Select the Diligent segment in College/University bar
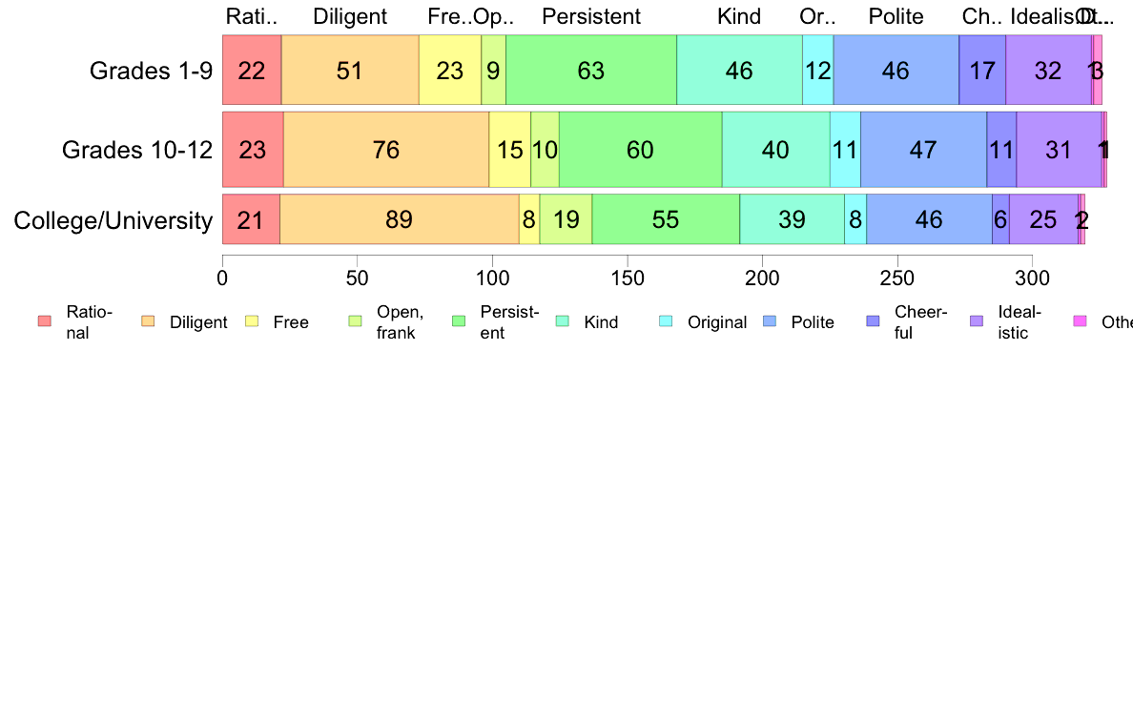 [400, 219]
